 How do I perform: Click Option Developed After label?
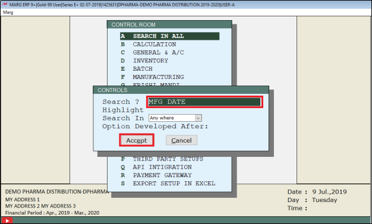[155, 126]
